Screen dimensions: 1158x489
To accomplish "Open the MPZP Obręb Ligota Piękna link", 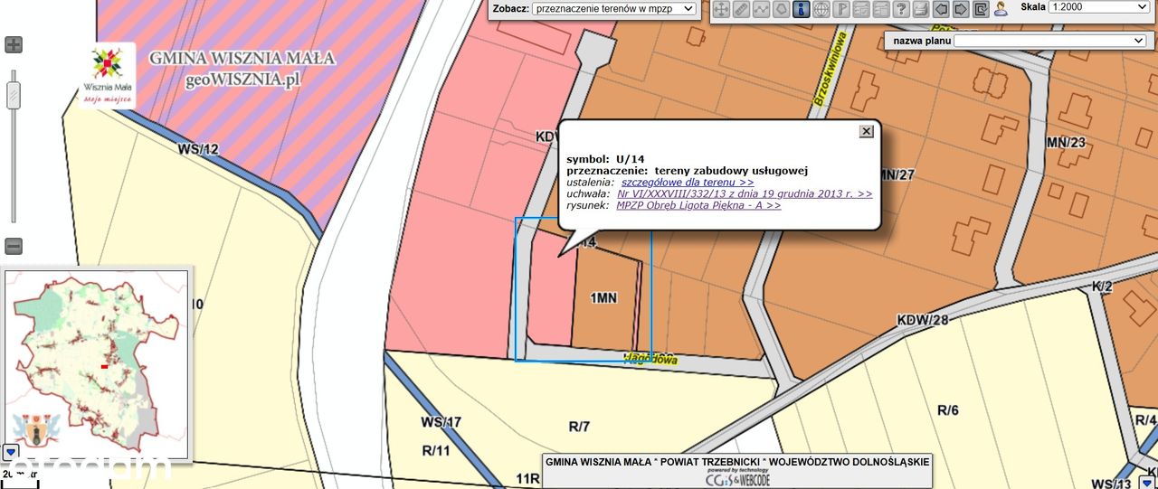I will [x=698, y=205].
